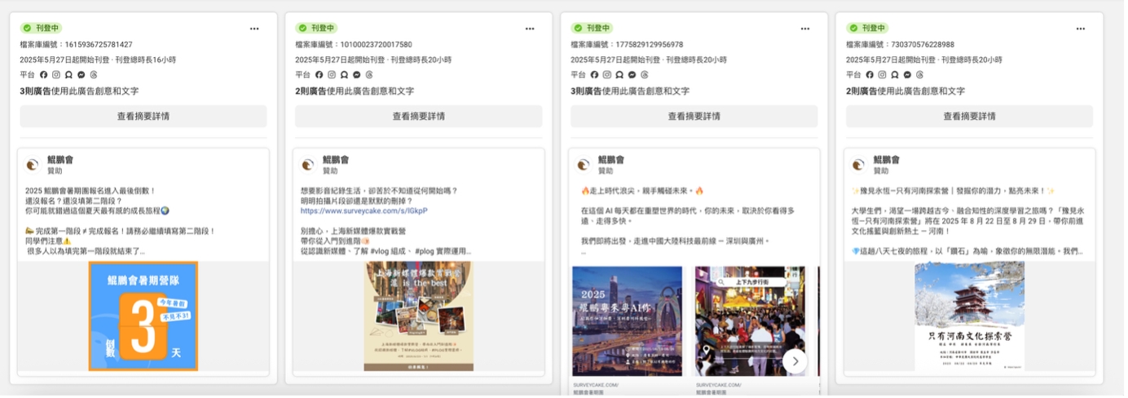This screenshot has height=398, width=1128.
Task: Click Threads platform icon on ad 730370576228988
Action: coord(920,75)
